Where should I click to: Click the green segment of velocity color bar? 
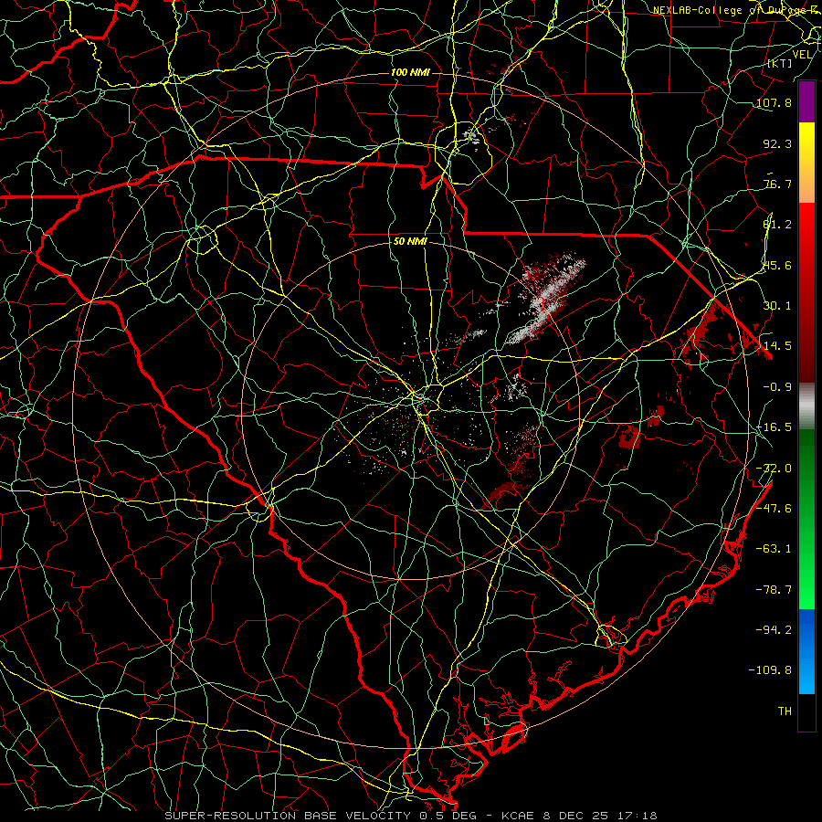click(x=806, y=519)
